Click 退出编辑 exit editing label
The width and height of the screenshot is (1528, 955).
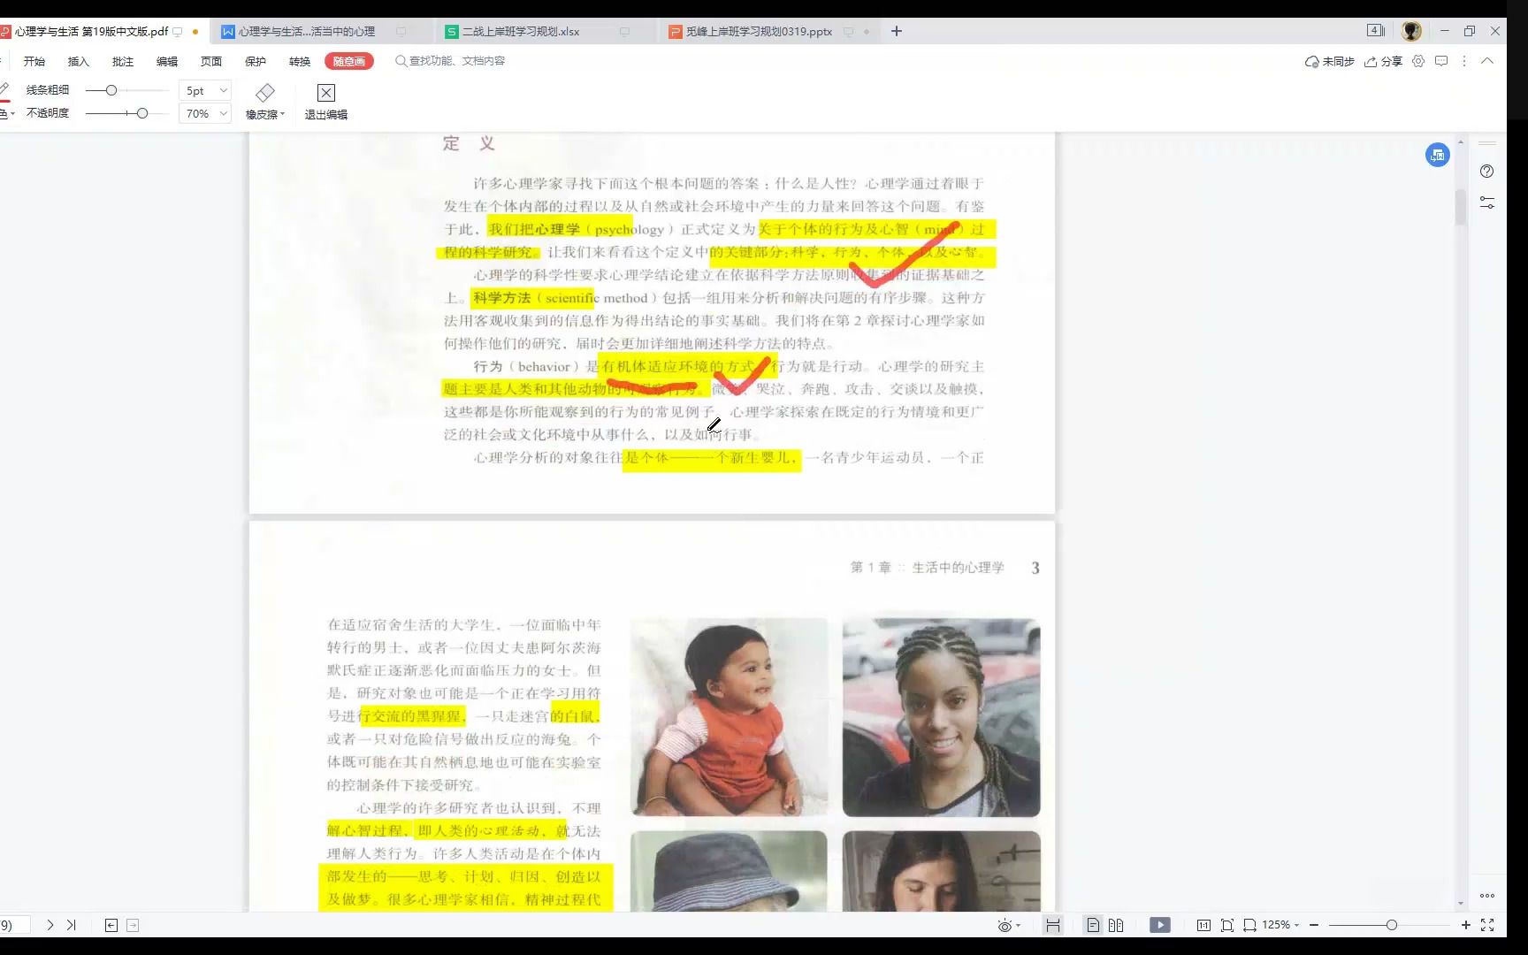[x=326, y=114]
